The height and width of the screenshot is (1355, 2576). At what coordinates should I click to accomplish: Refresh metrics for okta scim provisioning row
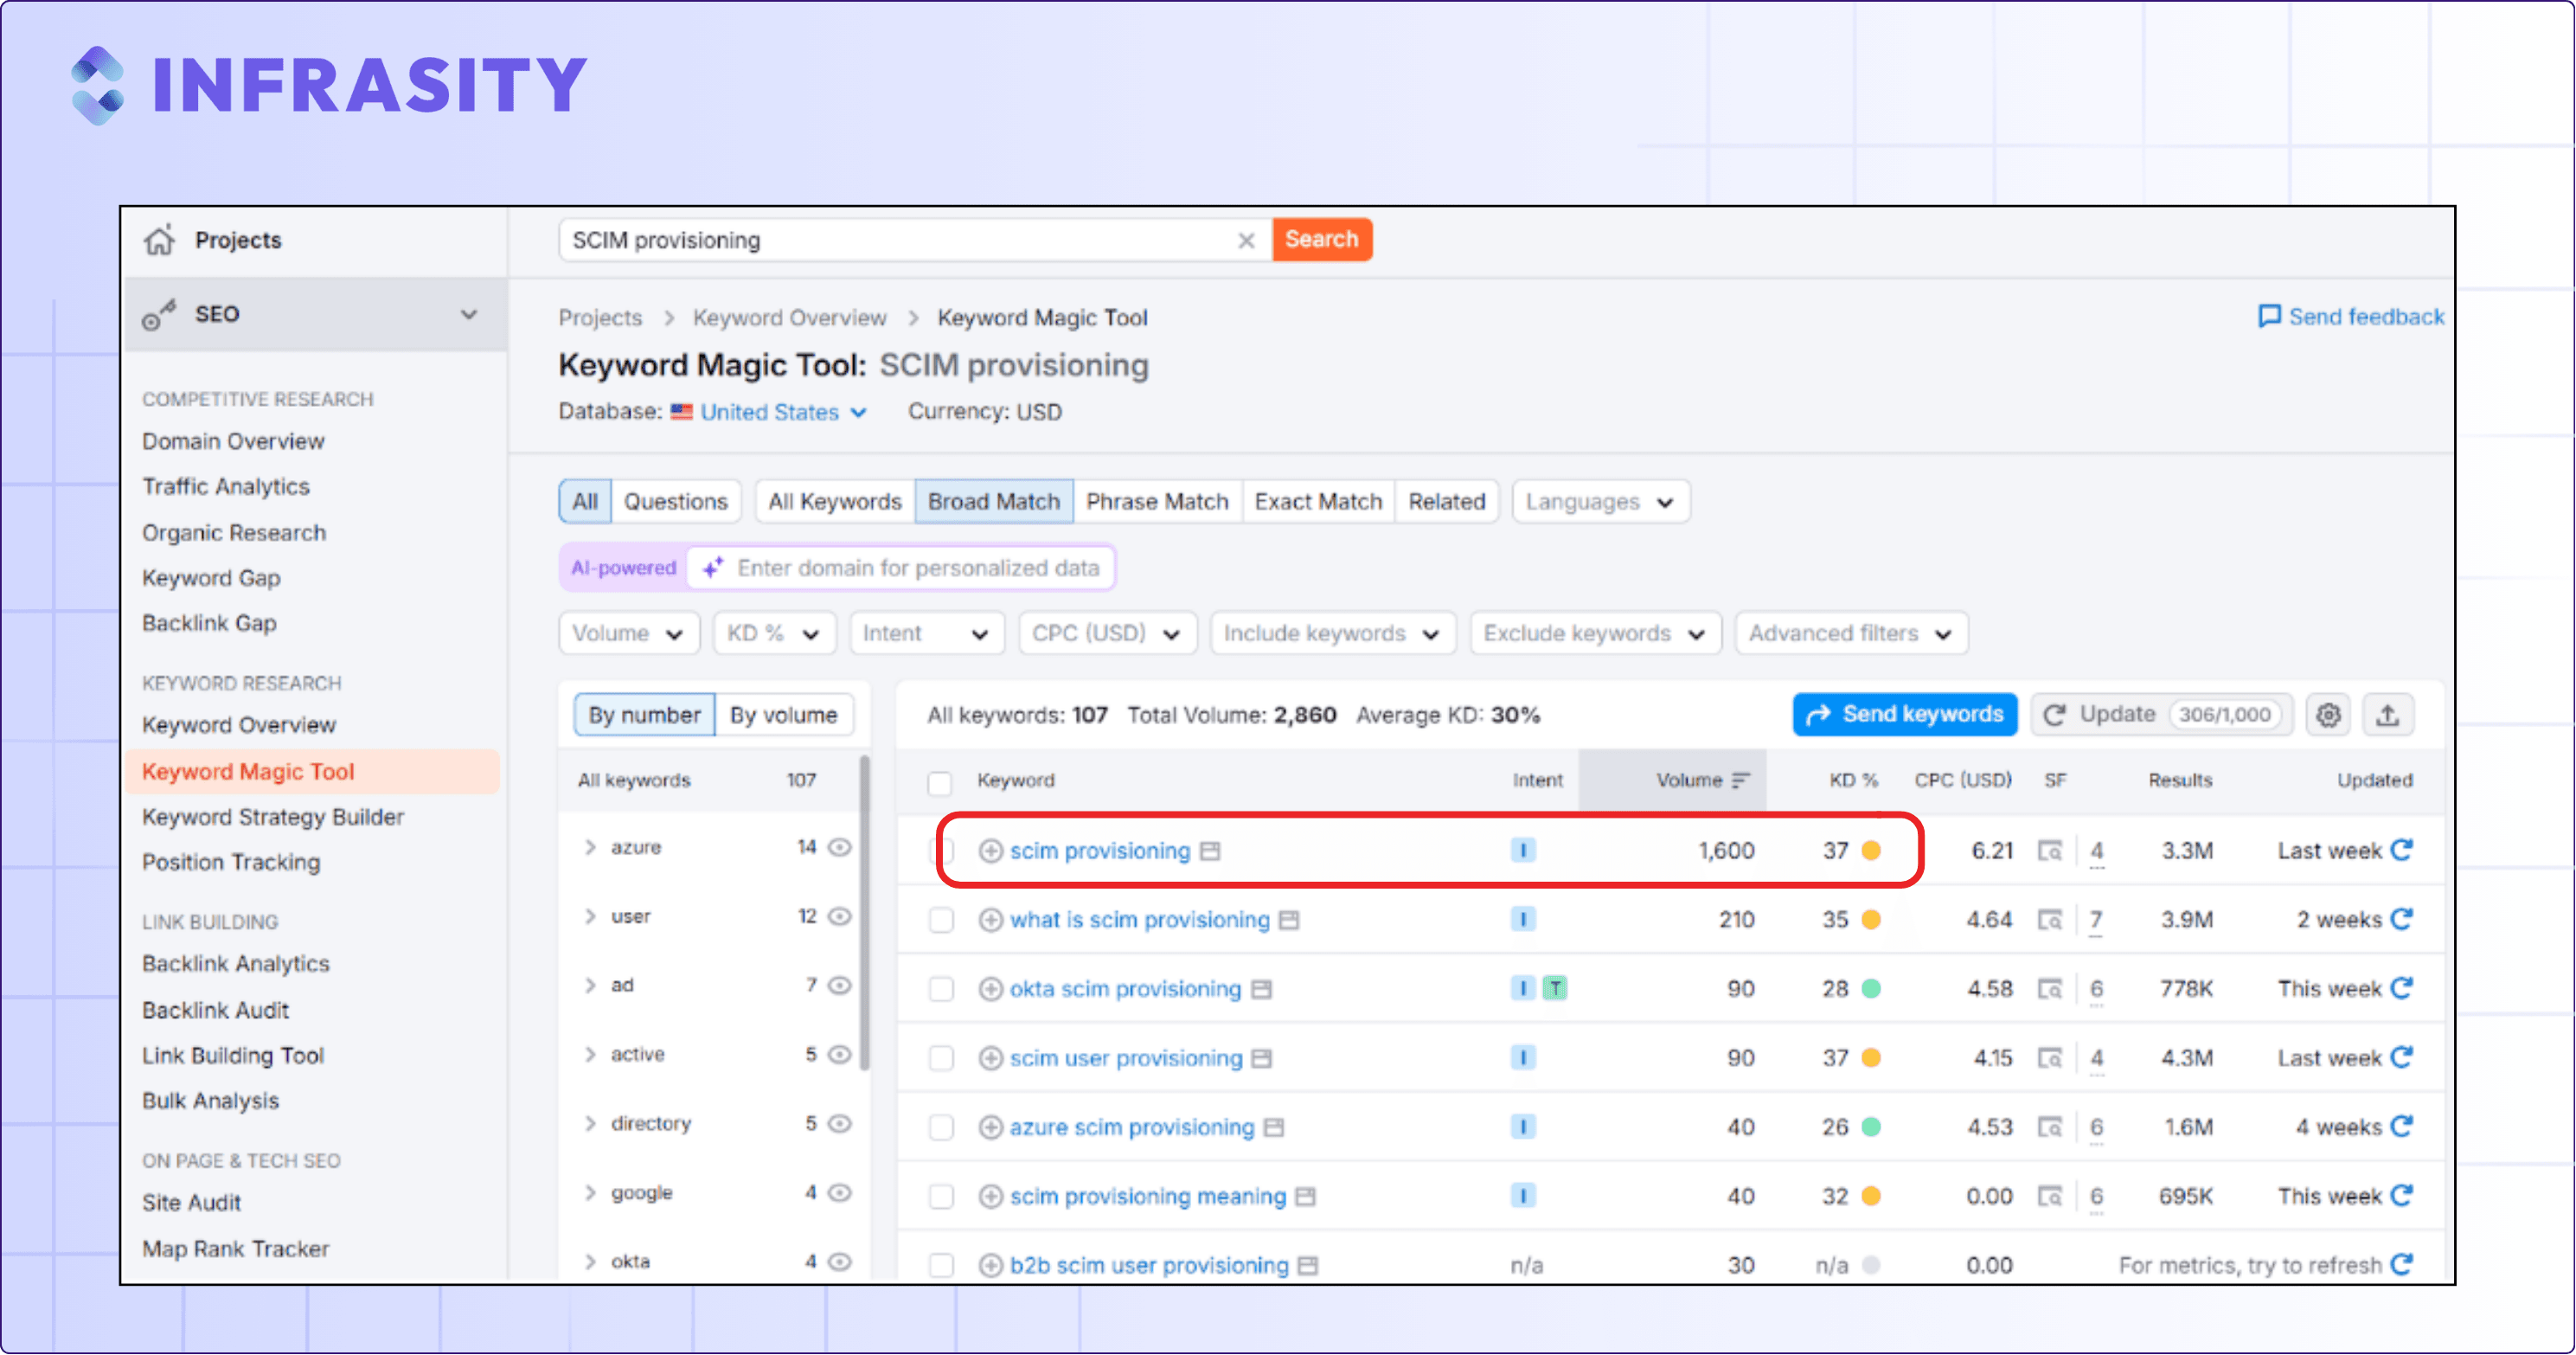[2402, 988]
